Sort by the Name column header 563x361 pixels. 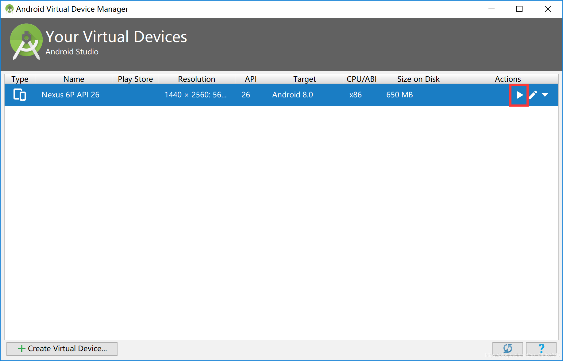coord(74,79)
